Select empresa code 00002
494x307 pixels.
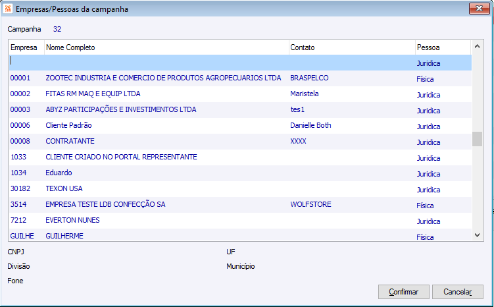20,94
